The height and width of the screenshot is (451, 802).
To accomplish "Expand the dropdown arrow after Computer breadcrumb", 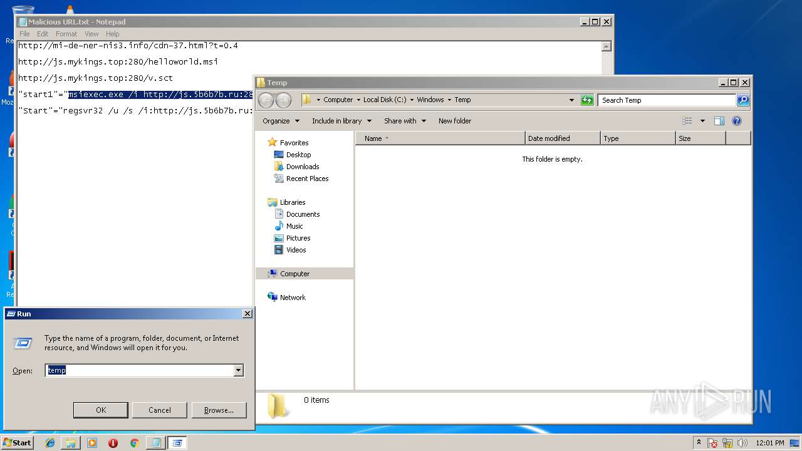I will click(x=358, y=100).
